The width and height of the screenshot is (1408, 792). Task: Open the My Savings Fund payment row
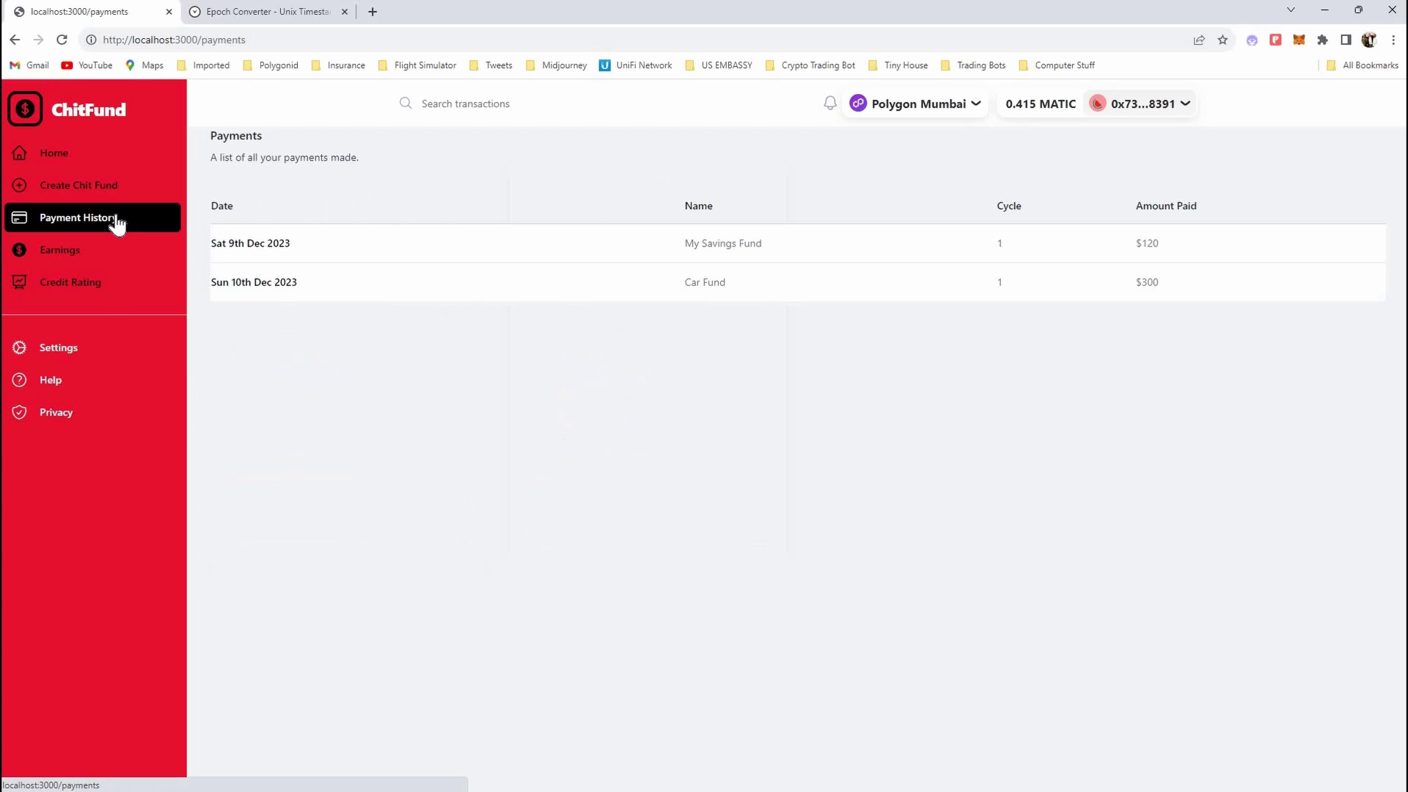coord(722,243)
